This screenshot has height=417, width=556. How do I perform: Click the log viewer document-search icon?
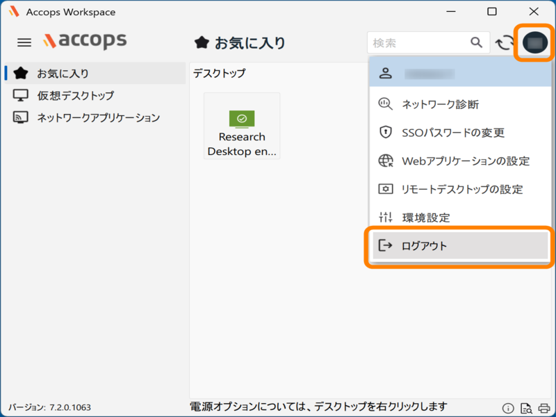click(x=526, y=409)
